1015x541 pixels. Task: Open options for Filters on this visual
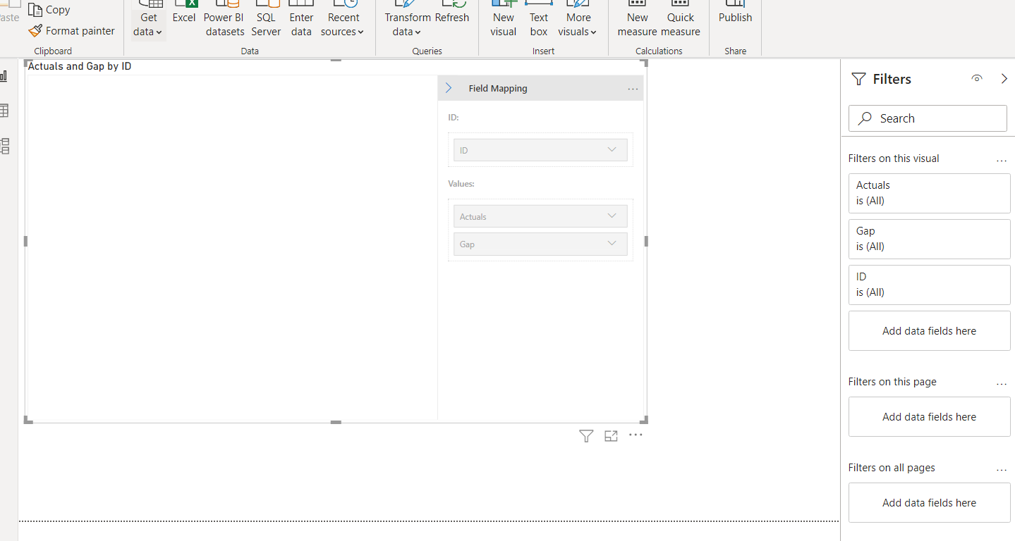(1002, 161)
